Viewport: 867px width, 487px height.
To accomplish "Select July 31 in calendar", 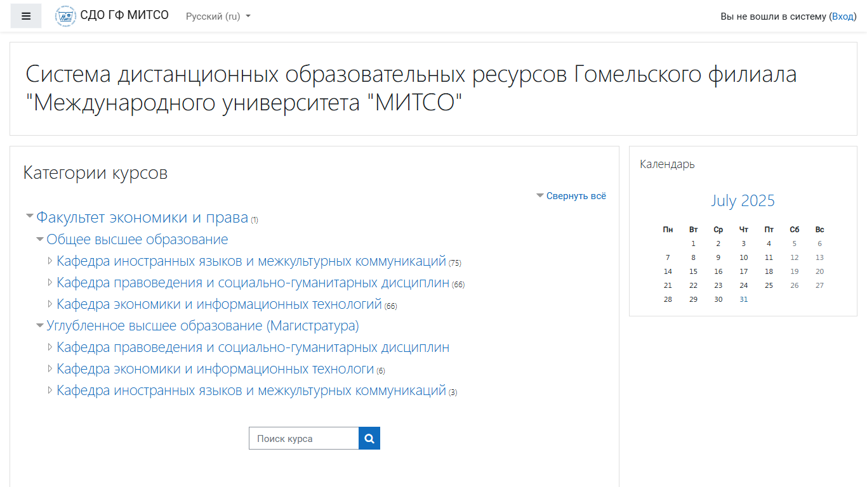I will (743, 299).
